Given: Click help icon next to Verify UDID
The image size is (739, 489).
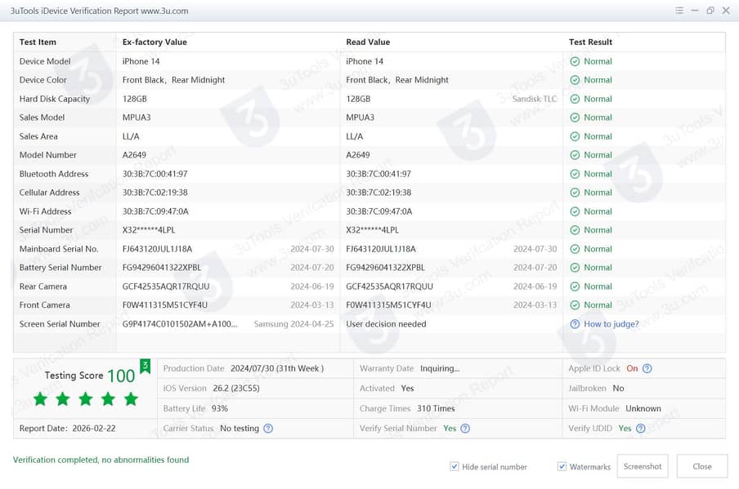Looking at the screenshot, I should [x=640, y=429].
